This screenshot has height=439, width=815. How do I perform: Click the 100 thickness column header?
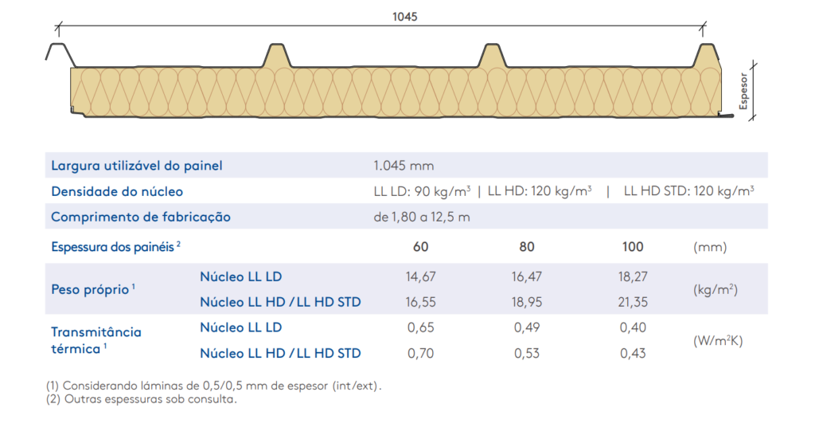[632, 247]
